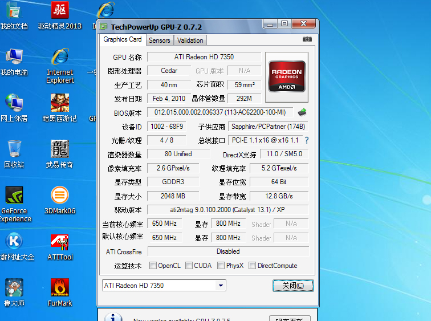Toggle the DirectCompute checkbox
The height and width of the screenshot is (321, 431).
coord(252,266)
